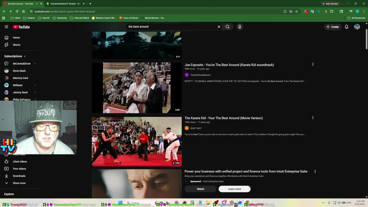Image resolution: width=368 pixels, height=207 pixels.
Task: Open the Streaming bookmarks folder
Action: [x=60, y=18]
